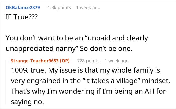Click the top comment's "1 week ago" timestamp

click(88, 7)
